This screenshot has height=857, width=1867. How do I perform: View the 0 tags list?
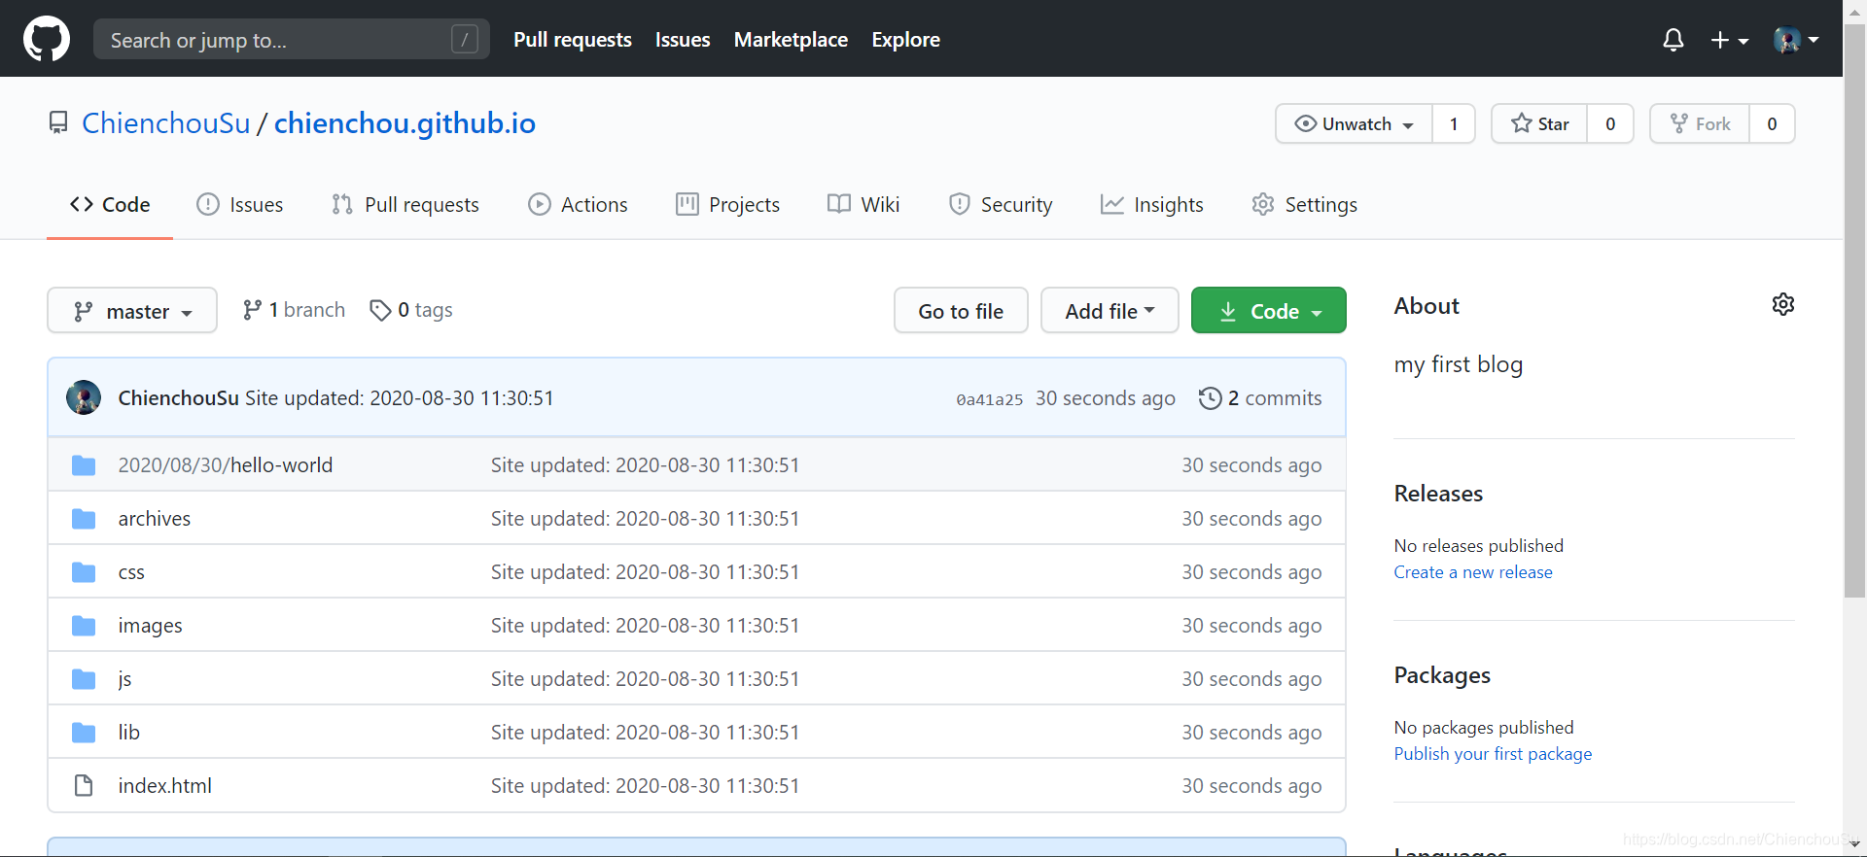[411, 310]
